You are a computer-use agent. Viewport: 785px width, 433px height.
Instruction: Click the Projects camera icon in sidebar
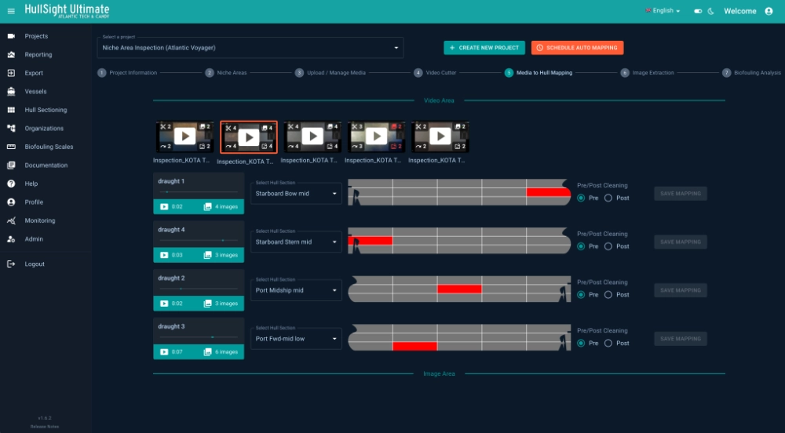[x=11, y=36]
